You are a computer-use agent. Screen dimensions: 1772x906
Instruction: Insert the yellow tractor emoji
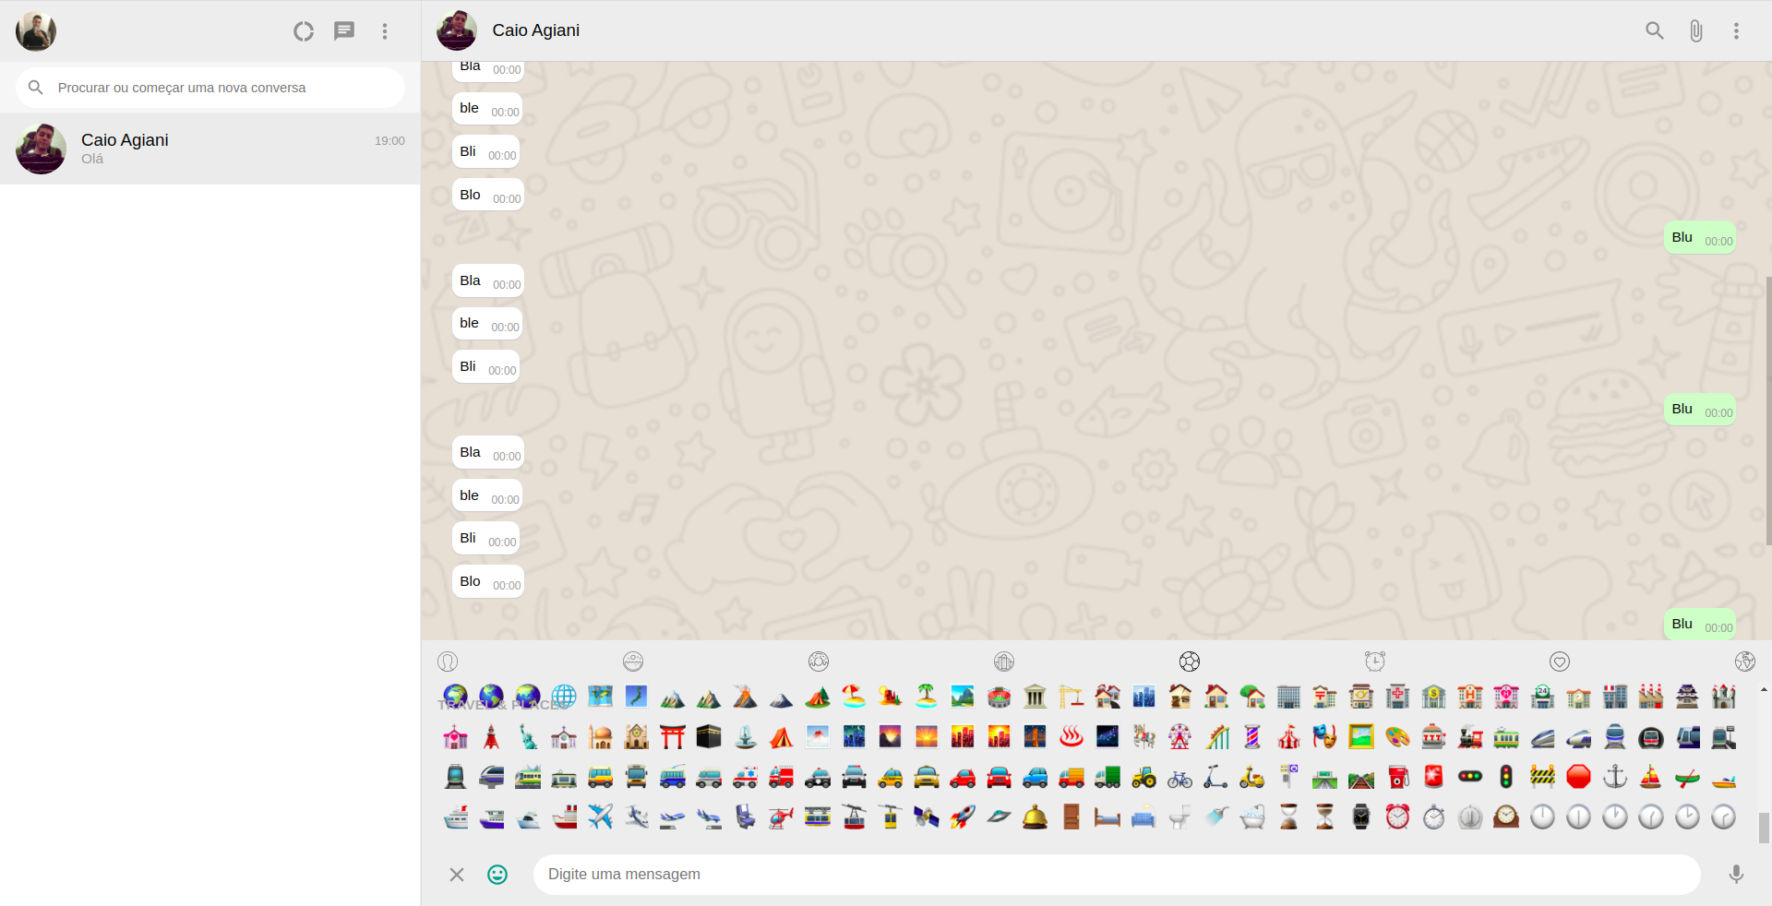click(1143, 777)
